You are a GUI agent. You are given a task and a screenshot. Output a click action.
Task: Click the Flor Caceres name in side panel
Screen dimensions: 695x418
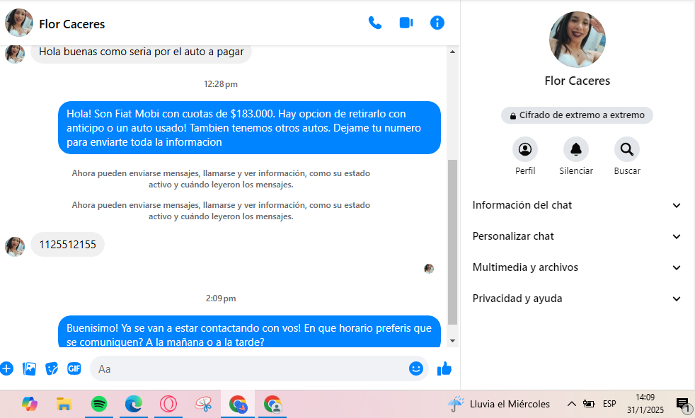pos(577,81)
